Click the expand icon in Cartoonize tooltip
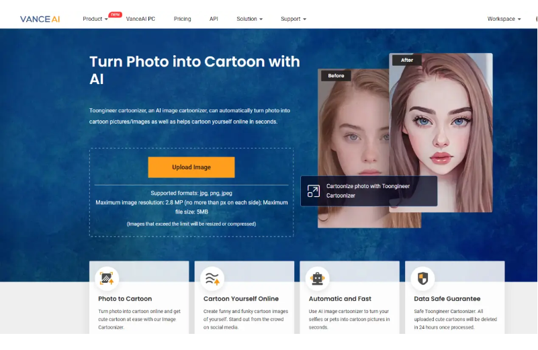 [x=313, y=191]
